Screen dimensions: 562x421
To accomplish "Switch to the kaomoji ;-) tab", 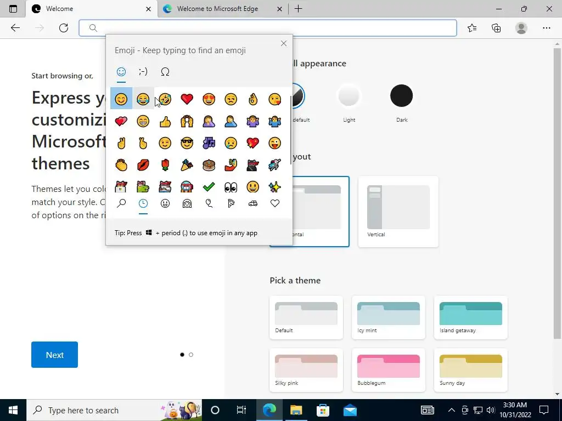I will (x=143, y=72).
